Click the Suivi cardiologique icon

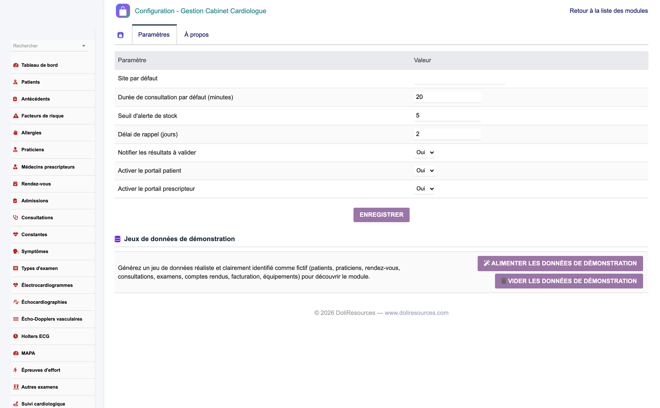[x=16, y=404]
